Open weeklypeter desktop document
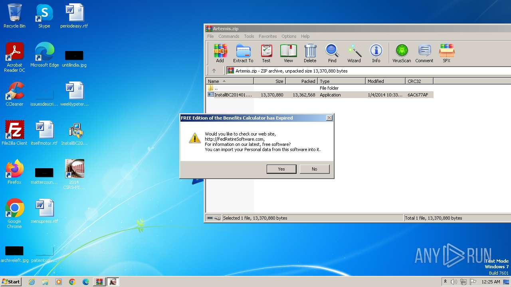The width and height of the screenshot is (511, 287). coord(74,94)
